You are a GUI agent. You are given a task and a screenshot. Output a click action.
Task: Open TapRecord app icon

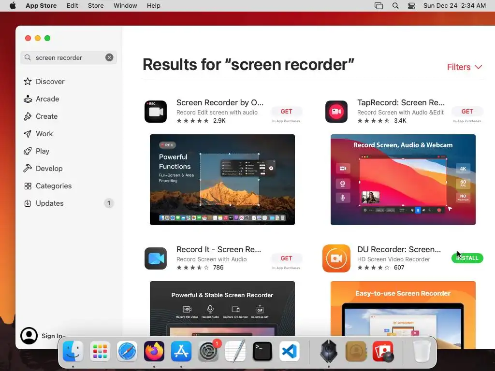coord(336,112)
